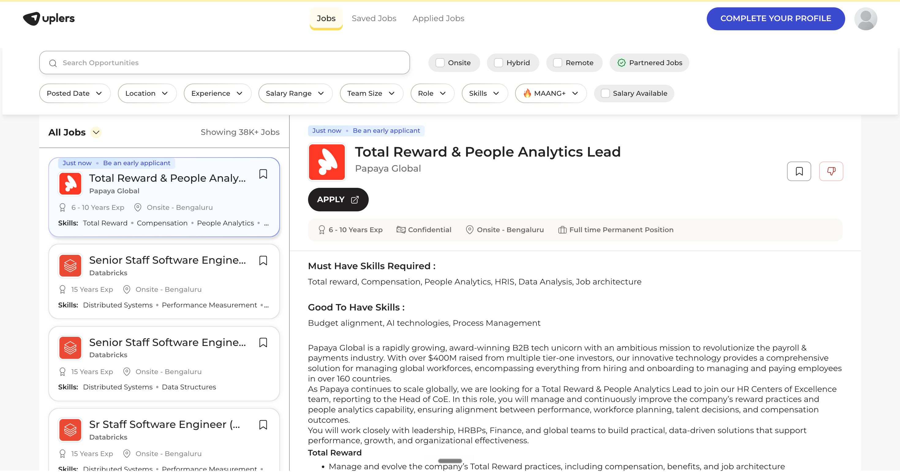The width and height of the screenshot is (900, 472).
Task: Apply to the Papaya Global job
Action: [x=338, y=200]
